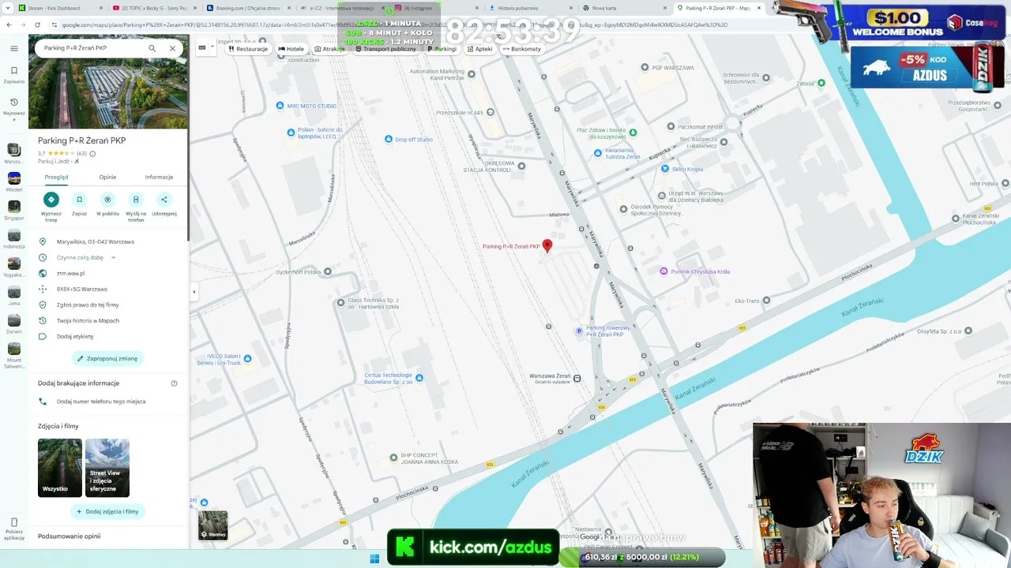The image size is (1011, 568).
Task: Collapse the side panel with the arrow handle
Action: tap(194, 292)
